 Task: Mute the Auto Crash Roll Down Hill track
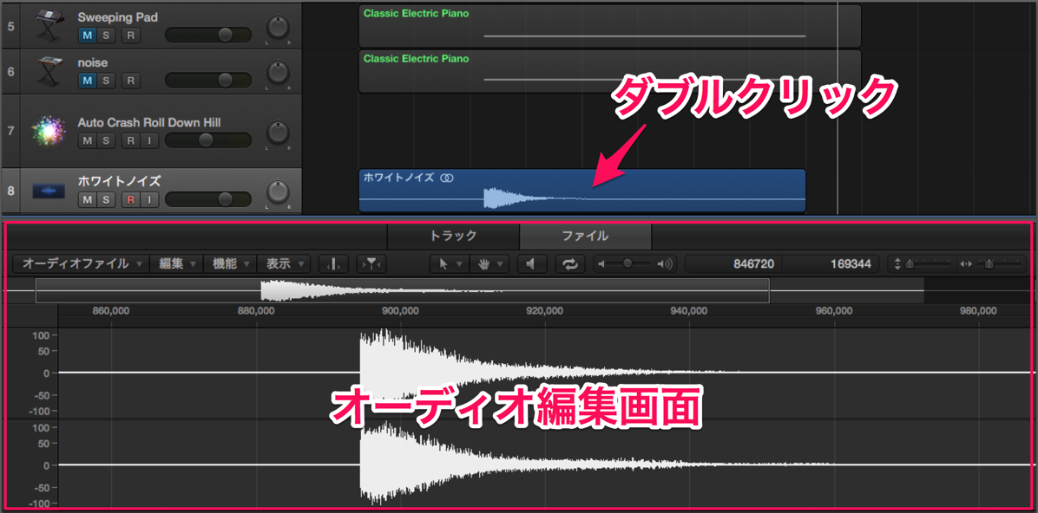[88, 140]
